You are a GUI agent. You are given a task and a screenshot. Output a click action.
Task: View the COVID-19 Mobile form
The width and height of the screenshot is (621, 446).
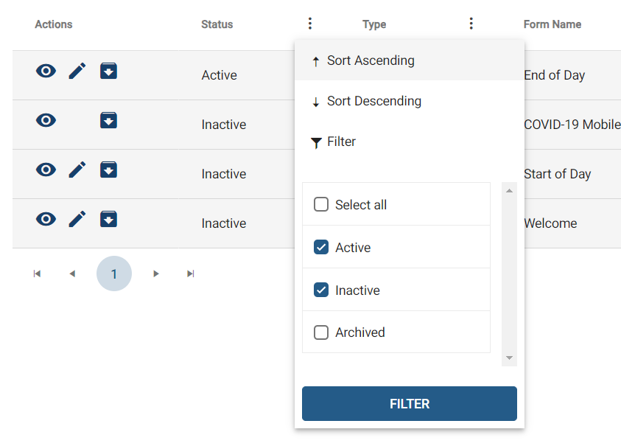(46, 120)
